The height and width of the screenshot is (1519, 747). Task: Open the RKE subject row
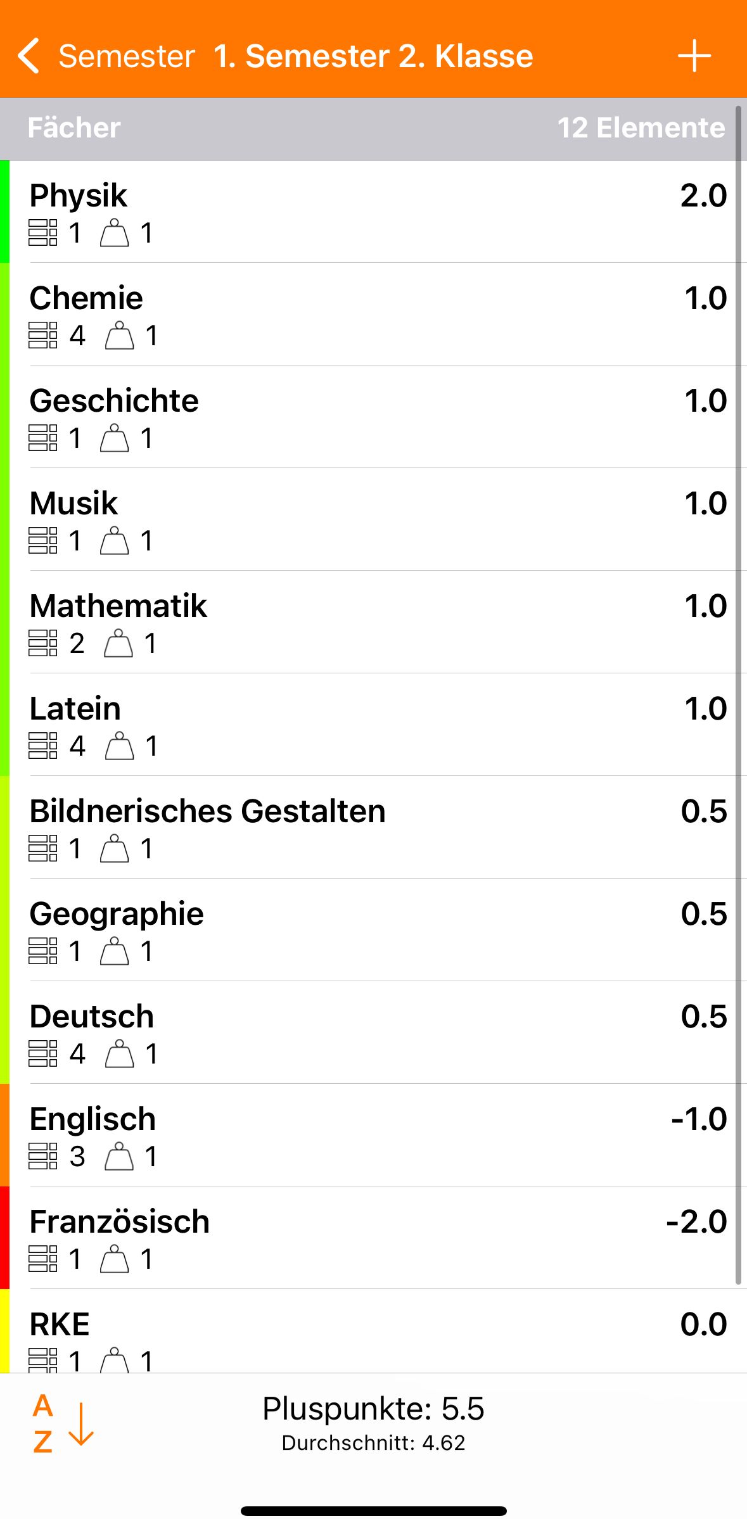pyautogui.click(x=60, y=1325)
